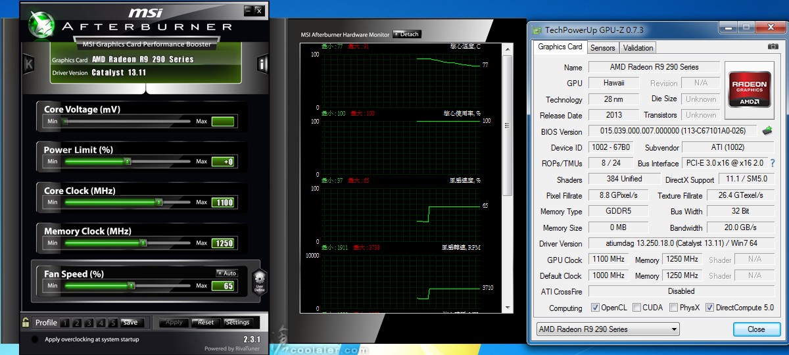Click the Core Clock slider handle
Screen dimensions: 789x355
click(158, 202)
